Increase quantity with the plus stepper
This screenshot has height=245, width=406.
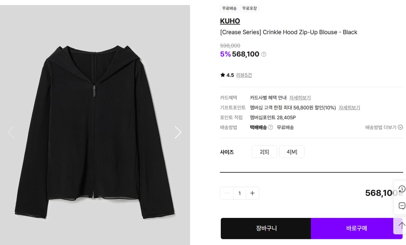(x=252, y=193)
